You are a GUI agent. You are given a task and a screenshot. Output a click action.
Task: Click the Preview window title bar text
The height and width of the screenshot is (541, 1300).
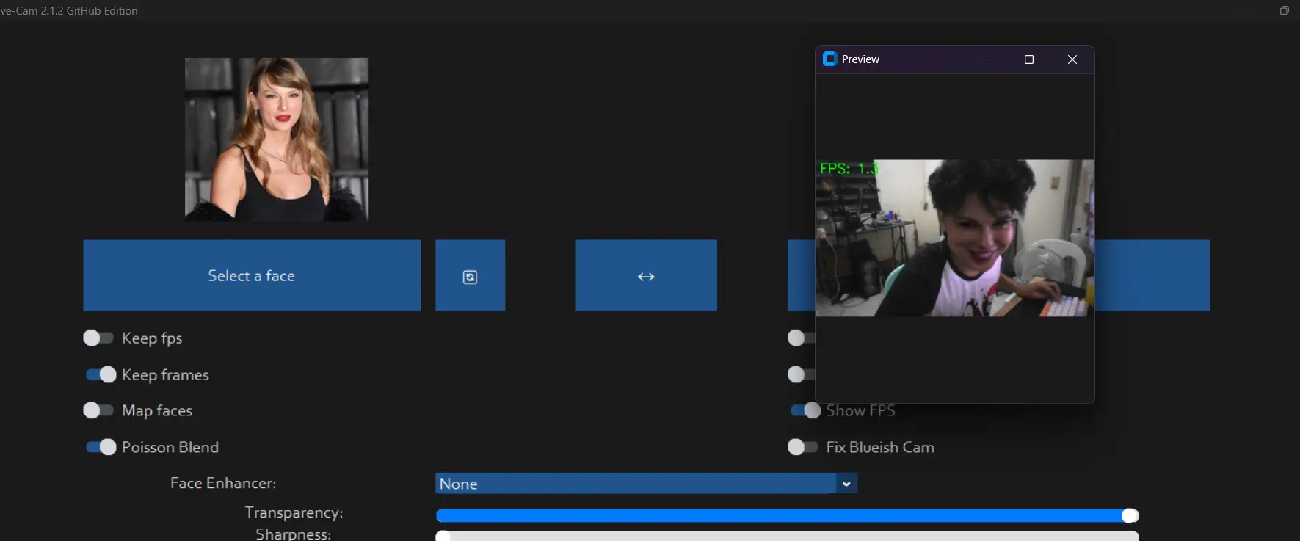click(x=860, y=59)
